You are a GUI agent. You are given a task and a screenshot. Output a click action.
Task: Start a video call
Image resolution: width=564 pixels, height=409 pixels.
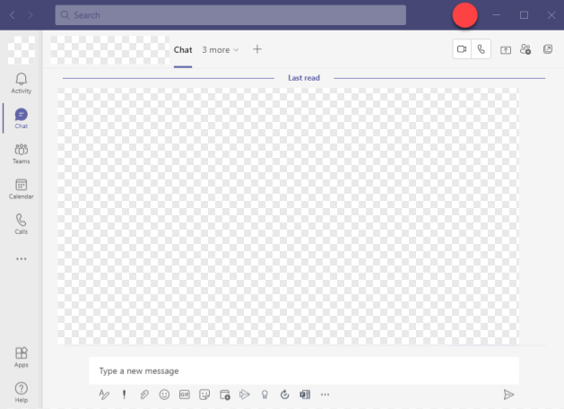(x=462, y=49)
